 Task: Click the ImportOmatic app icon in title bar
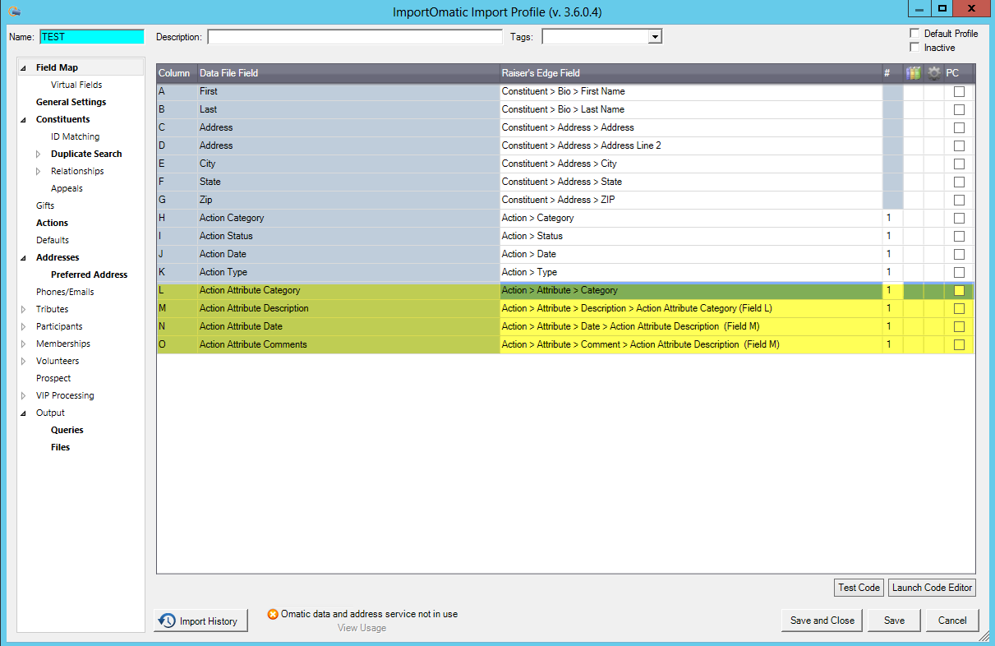pyautogui.click(x=14, y=12)
